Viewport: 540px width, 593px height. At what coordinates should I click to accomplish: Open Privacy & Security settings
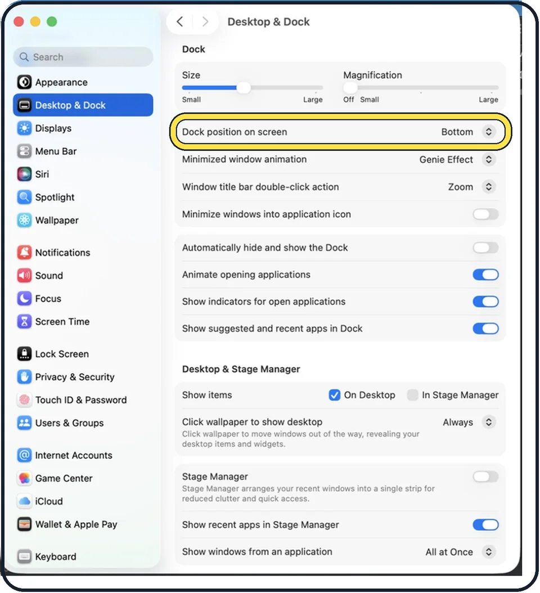[x=83, y=377]
